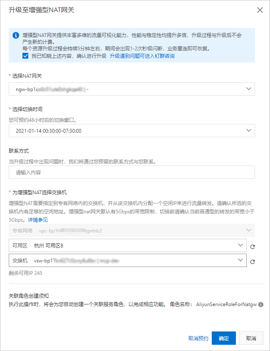Confirm the upgrade with 确定

(x=224, y=338)
